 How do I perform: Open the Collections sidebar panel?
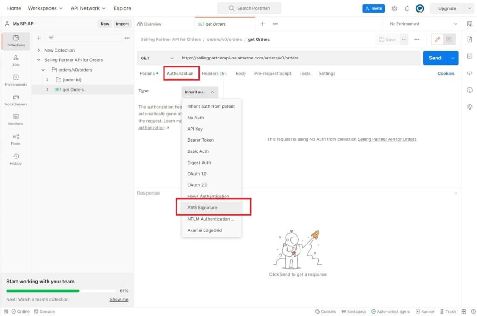pos(16,41)
